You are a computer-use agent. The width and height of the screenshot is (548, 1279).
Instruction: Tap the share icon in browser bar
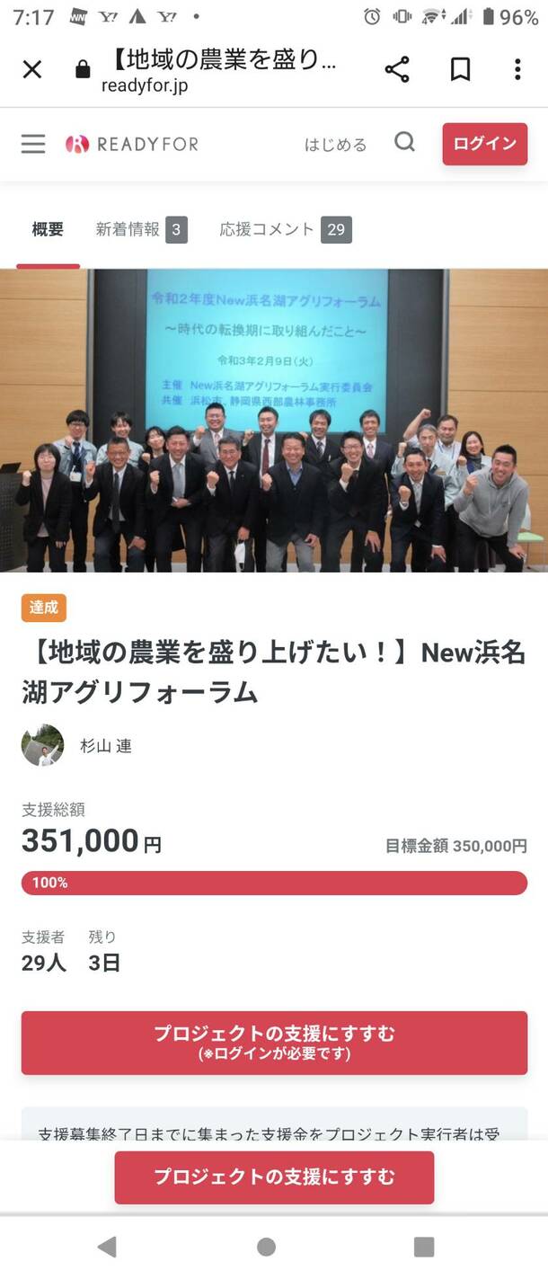click(x=397, y=69)
